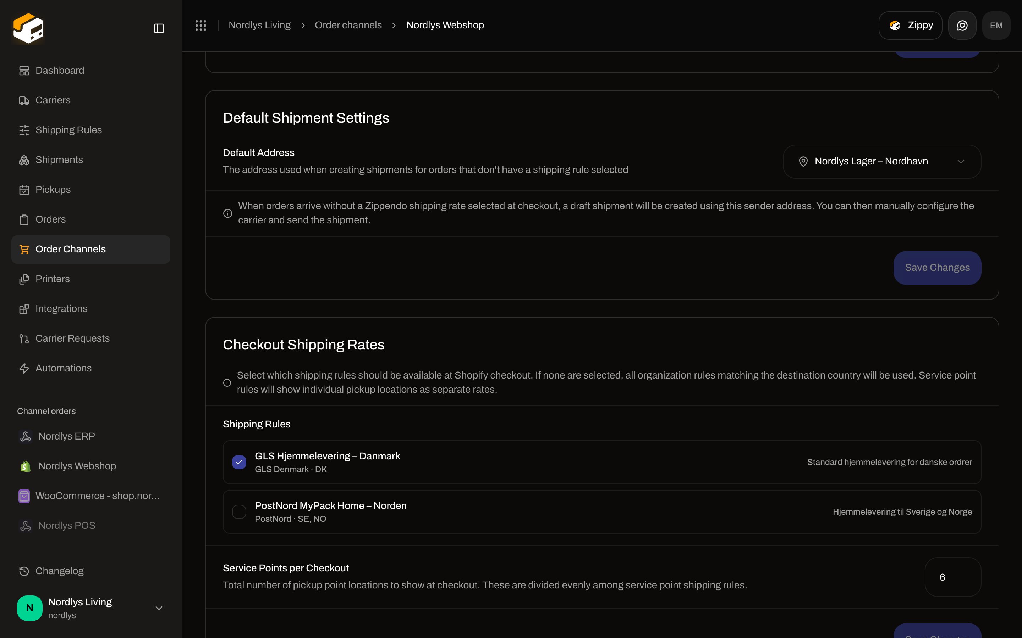Click the Shopify icon next to Nordlys Webshop
1022x638 pixels.
[25, 466]
